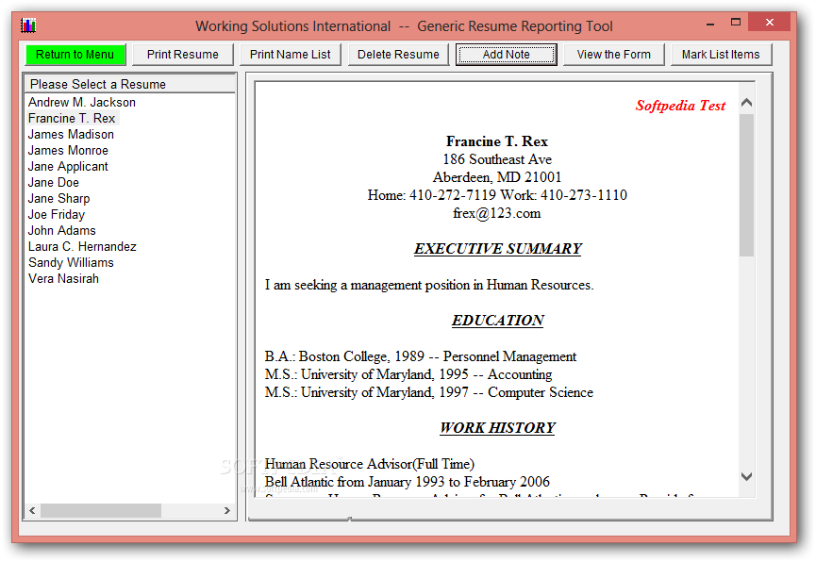This screenshot has height=562, width=816.
Task: Select Andrew M. Jackson in resume list
Action: (82, 103)
